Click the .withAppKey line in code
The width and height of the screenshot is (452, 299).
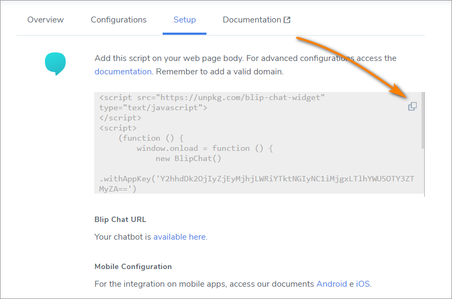point(257,179)
